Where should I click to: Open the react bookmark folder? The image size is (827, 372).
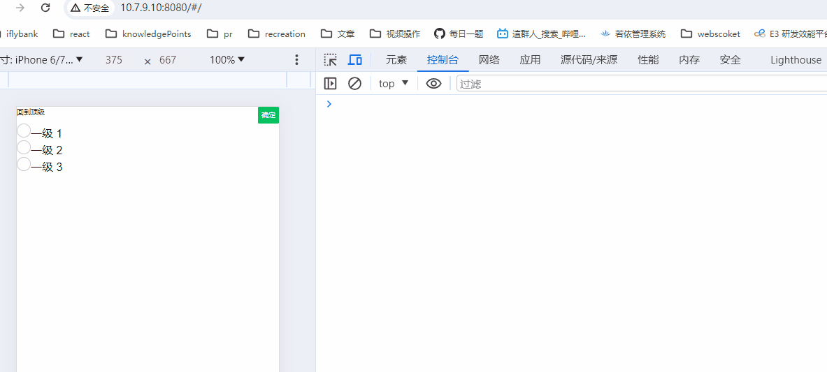pos(72,34)
